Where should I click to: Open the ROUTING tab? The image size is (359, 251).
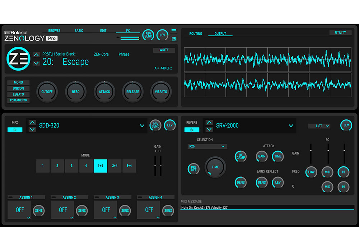coord(196,34)
